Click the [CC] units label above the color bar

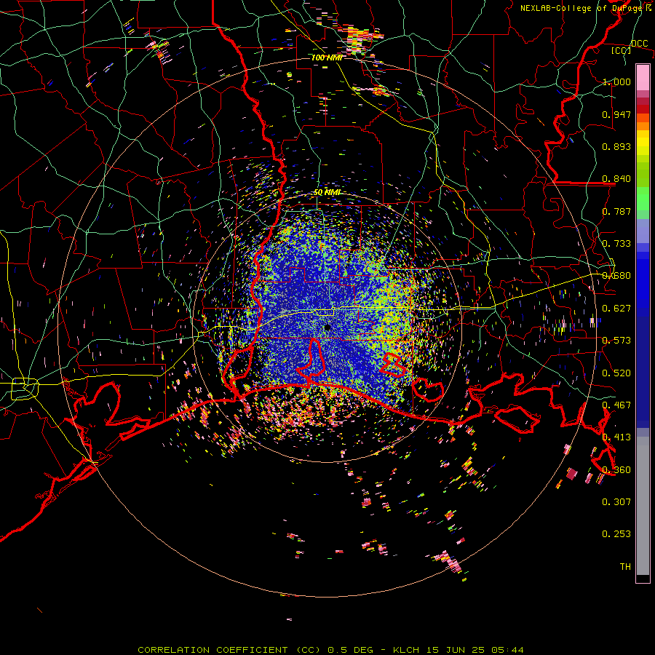[622, 50]
